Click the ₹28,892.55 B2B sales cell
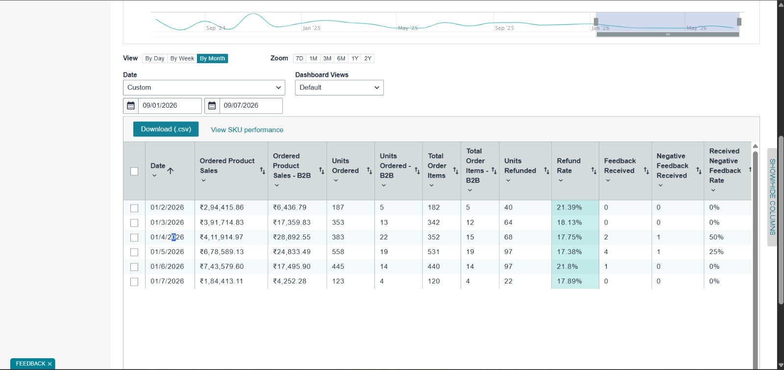The height and width of the screenshot is (370, 784). (x=297, y=237)
